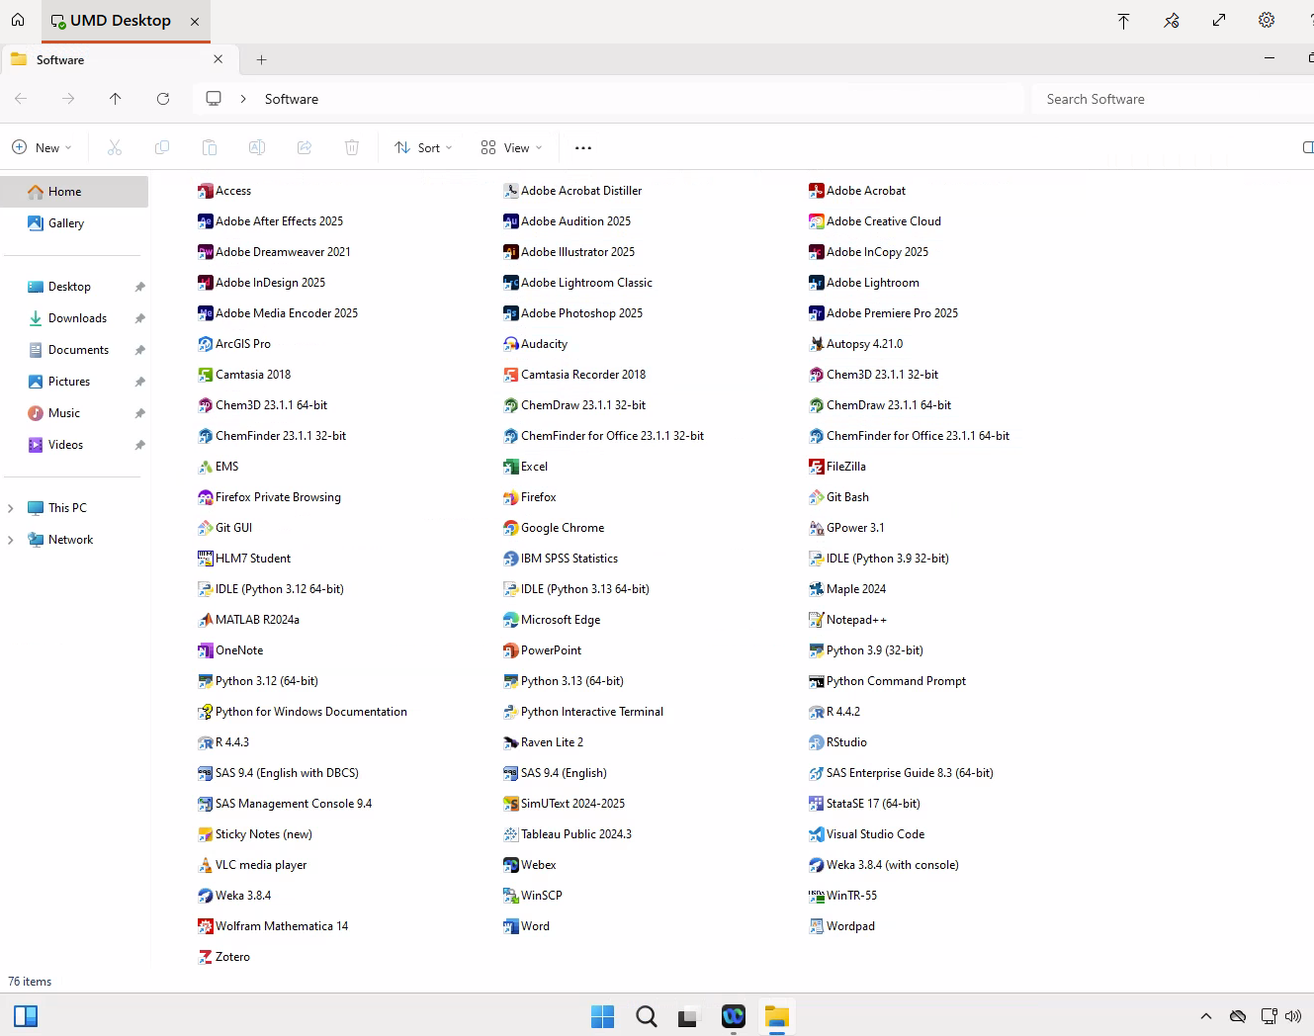Launch Adobe Illustrator 2025 shortcut
1314x1036 pixels.
tap(569, 252)
